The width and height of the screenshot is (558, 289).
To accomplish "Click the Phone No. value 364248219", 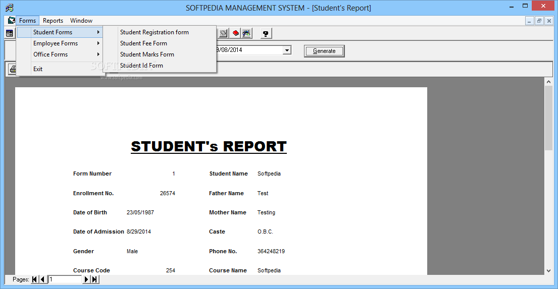I will (x=271, y=251).
